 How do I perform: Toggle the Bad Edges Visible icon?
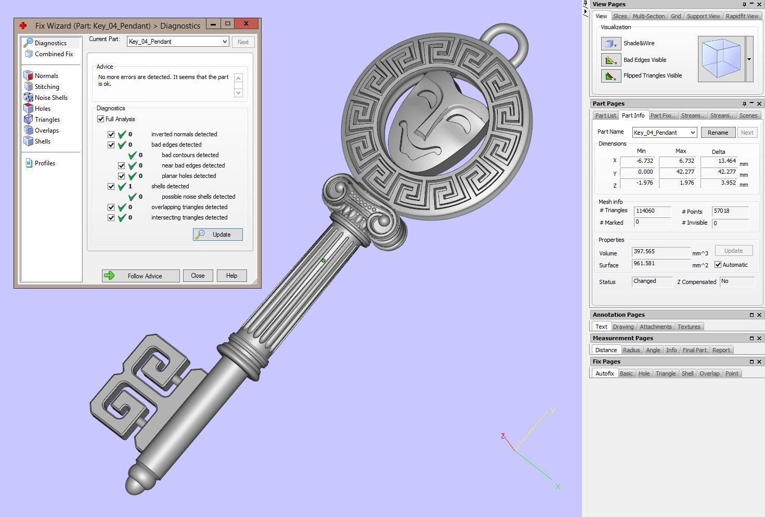[611, 60]
